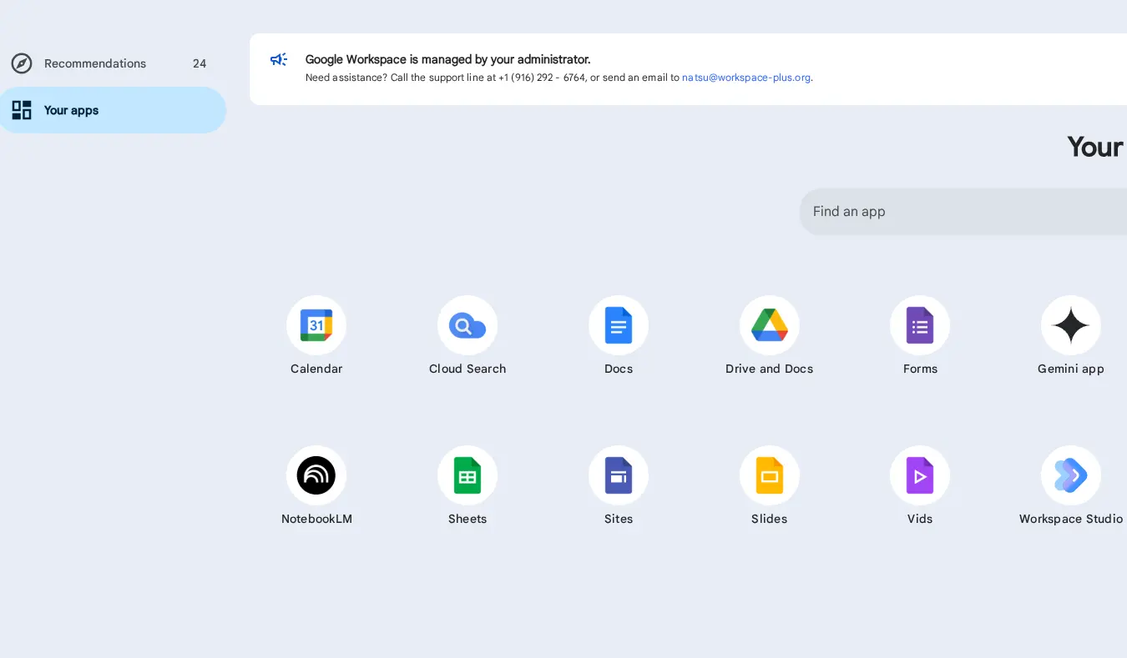The image size is (1127, 658).
Task: Click the Vids text label
Action: tap(920, 519)
